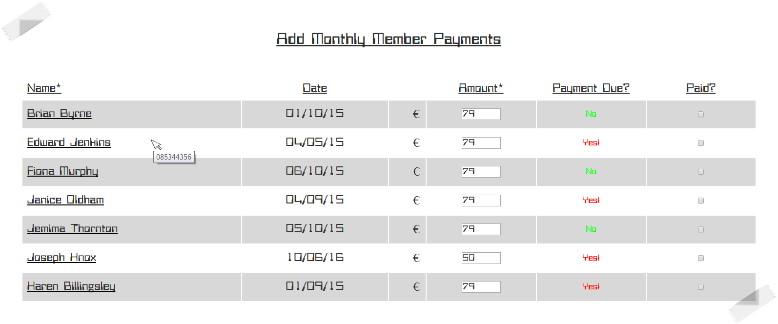Click the Payment Due? column header

(x=591, y=88)
